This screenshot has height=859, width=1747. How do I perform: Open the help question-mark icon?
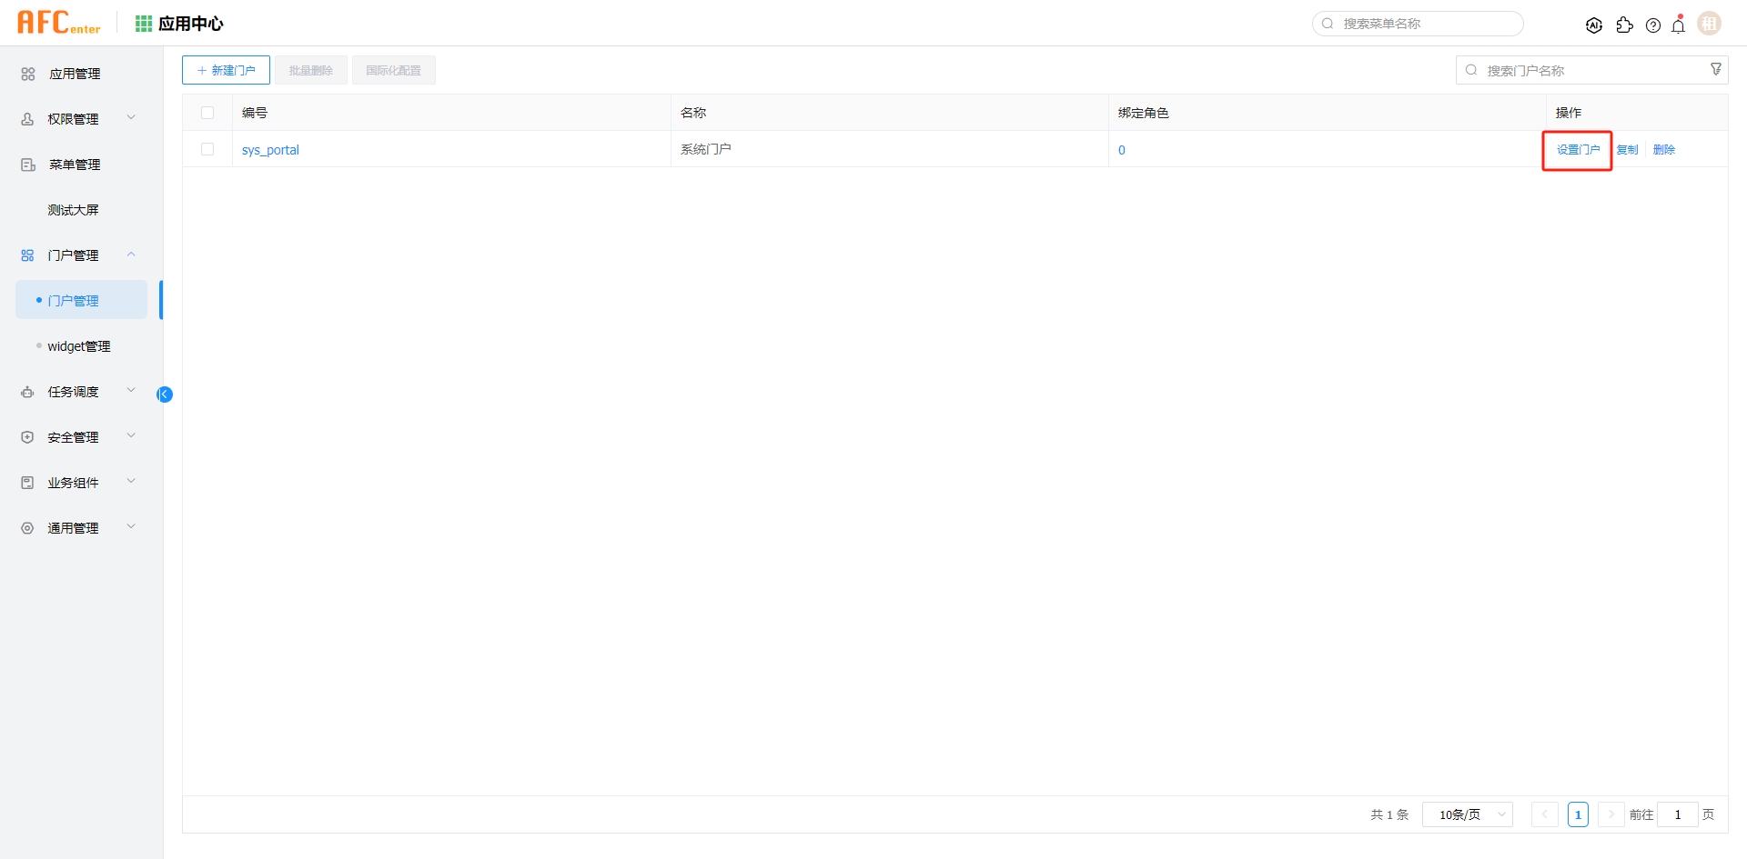click(x=1653, y=25)
